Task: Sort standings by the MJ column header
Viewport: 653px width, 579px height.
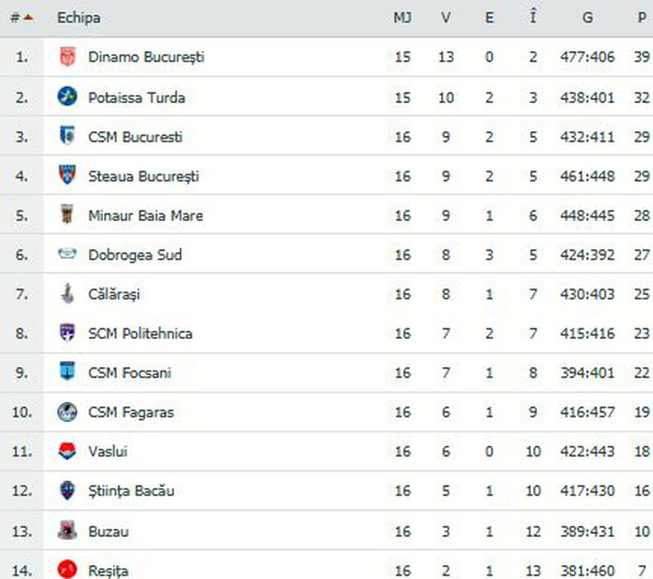Action: coord(402,18)
